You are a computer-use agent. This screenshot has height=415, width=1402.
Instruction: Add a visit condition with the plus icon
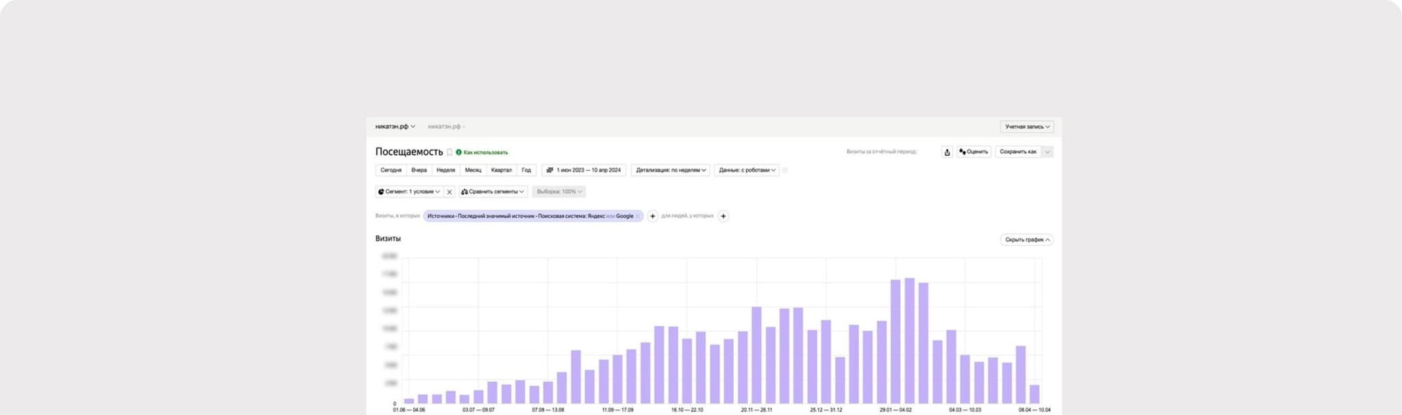(x=652, y=216)
